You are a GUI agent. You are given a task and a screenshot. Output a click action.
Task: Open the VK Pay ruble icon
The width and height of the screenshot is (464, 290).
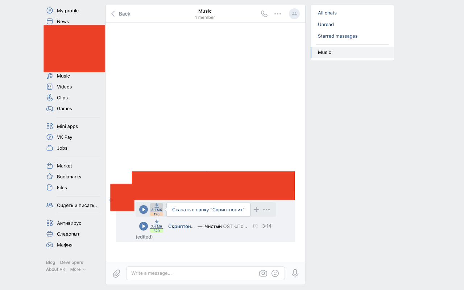point(50,137)
